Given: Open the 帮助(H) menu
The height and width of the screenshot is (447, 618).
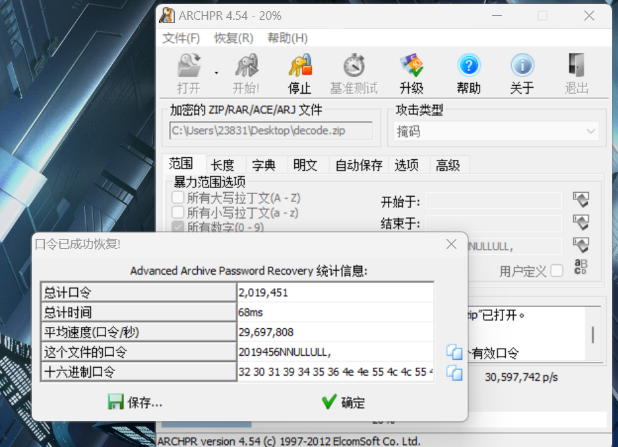Looking at the screenshot, I should (288, 38).
